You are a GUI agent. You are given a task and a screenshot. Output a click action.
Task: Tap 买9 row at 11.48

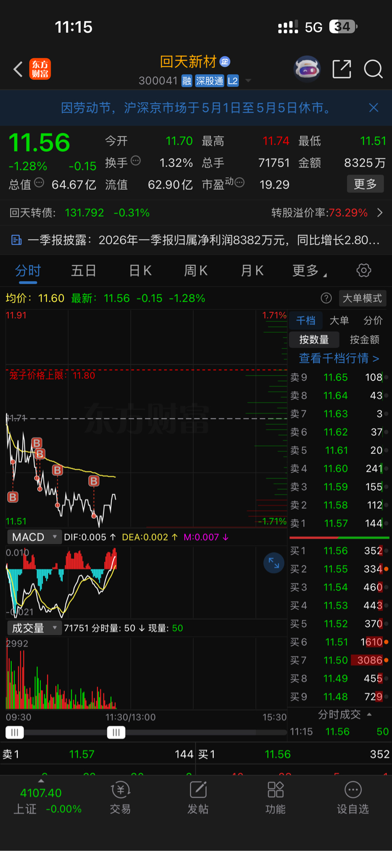click(x=339, y=697)
